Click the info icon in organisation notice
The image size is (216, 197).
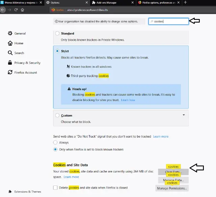click(x=56, y=21)
